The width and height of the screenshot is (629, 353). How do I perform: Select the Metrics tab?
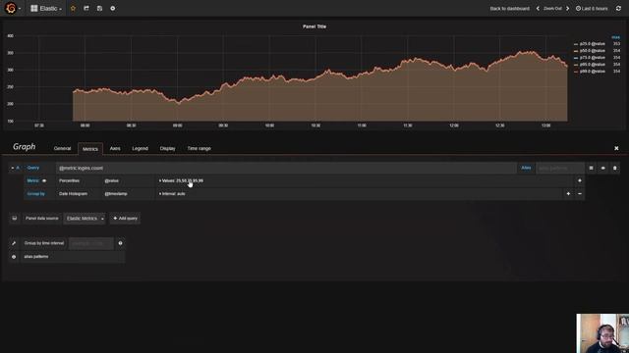(x=90, y=149)
